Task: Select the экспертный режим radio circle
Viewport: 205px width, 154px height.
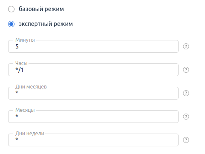Action: point(11,24)
